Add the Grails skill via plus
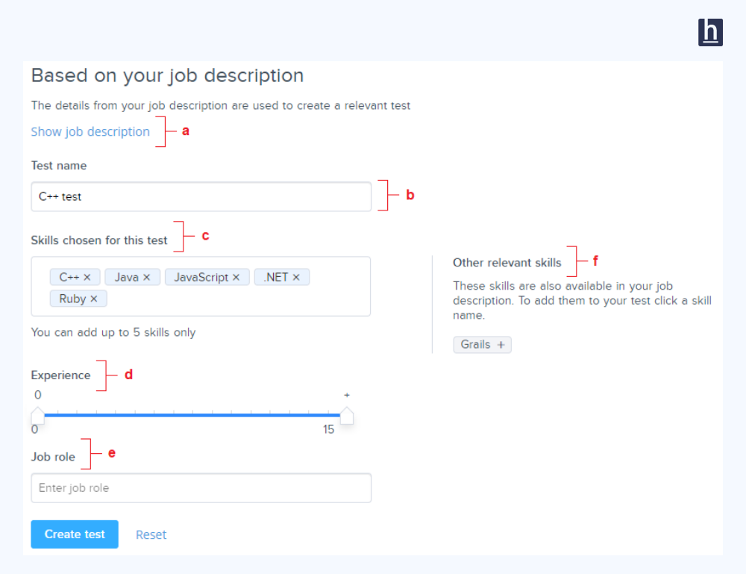Viewport: 746px width, 574px height. click(501, 345)
